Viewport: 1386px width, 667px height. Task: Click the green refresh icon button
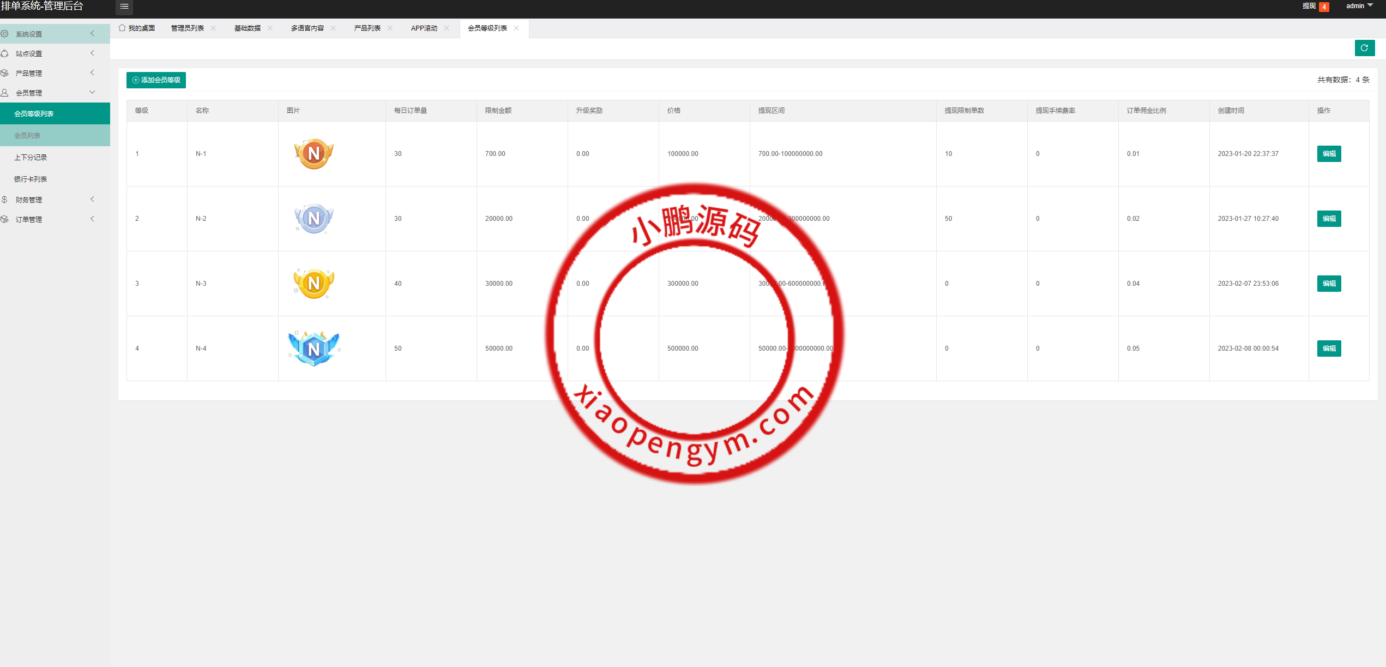coord(1364,48)
